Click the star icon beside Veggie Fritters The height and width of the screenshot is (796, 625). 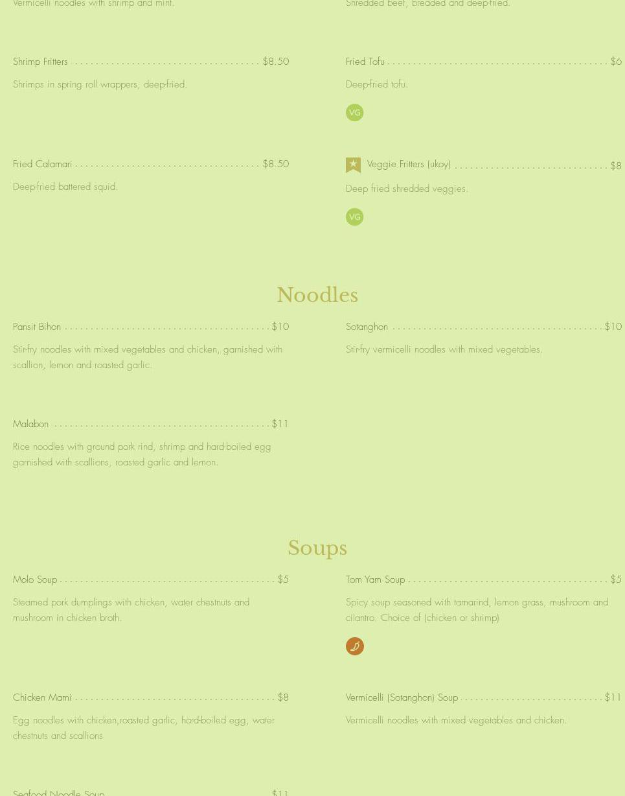pyautogui.click(x=353, y=165)
